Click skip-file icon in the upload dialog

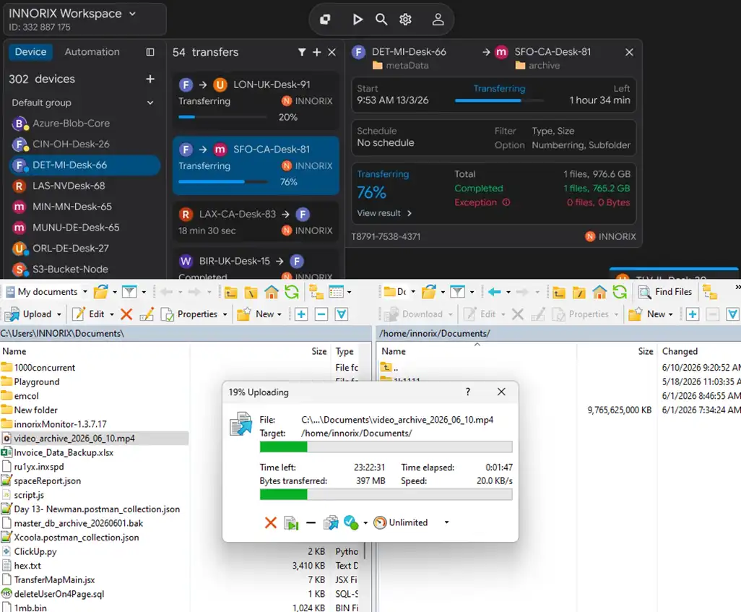291,522
